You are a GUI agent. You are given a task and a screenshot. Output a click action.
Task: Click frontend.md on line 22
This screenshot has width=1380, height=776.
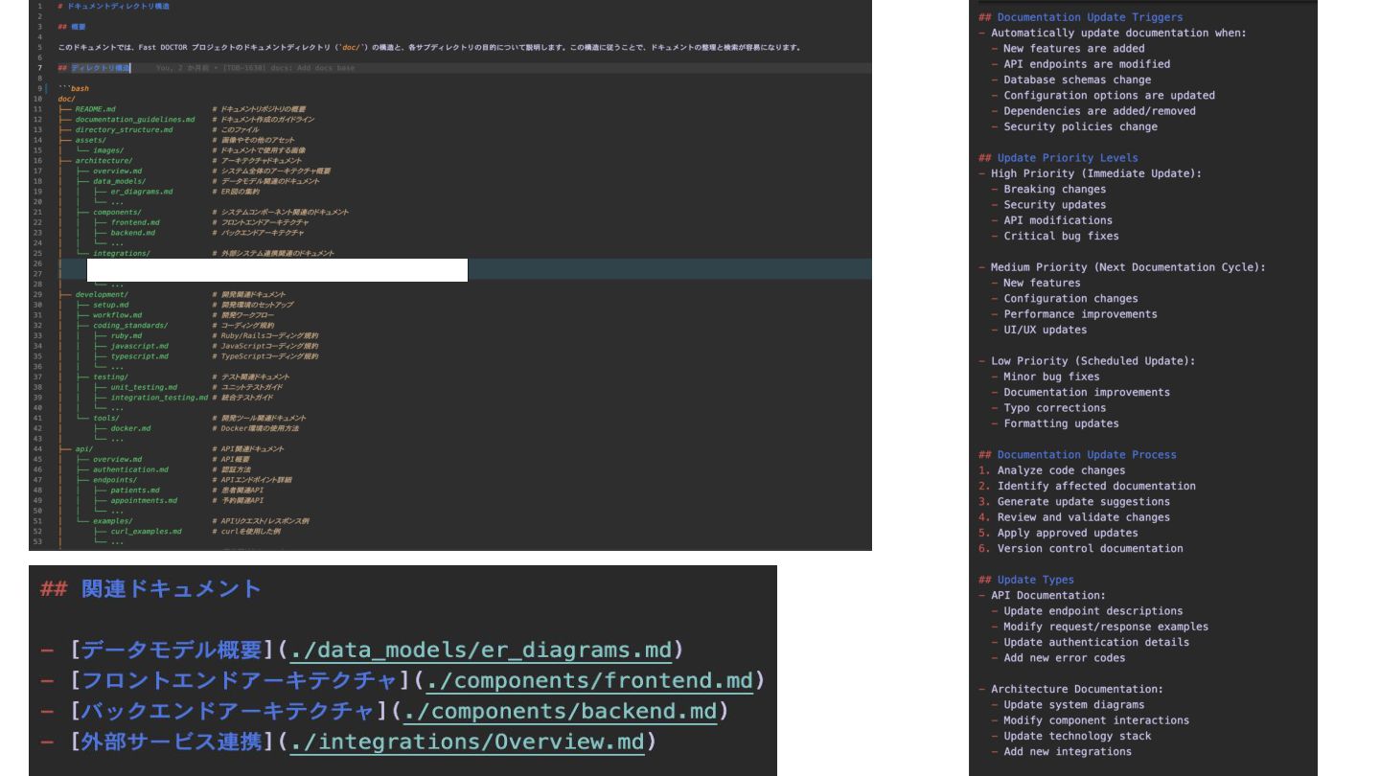click(x=135, y=222)
